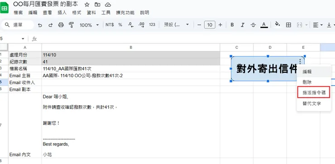Open more number formats (123)

click(x=152, y=25)
